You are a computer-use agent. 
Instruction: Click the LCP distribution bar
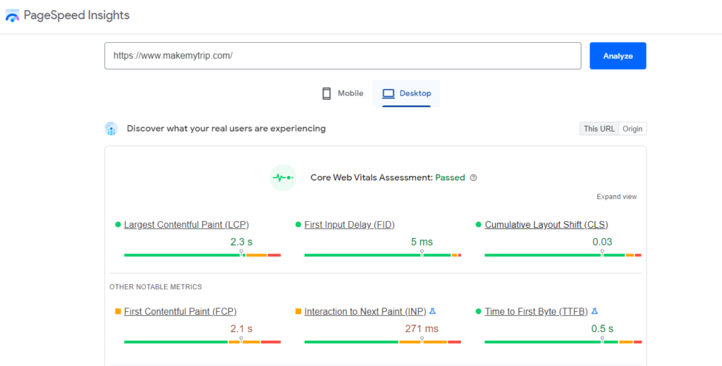202,255
